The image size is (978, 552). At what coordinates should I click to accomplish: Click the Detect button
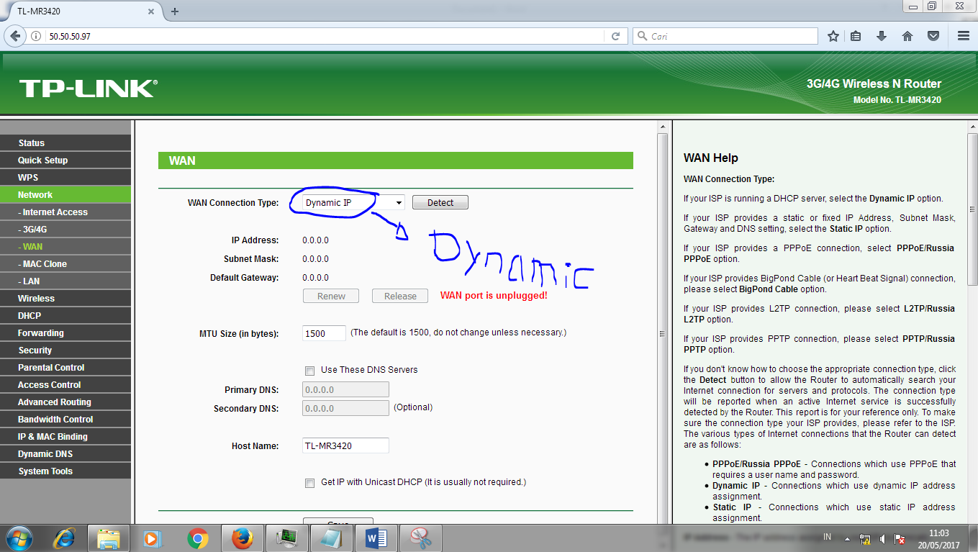440,202
